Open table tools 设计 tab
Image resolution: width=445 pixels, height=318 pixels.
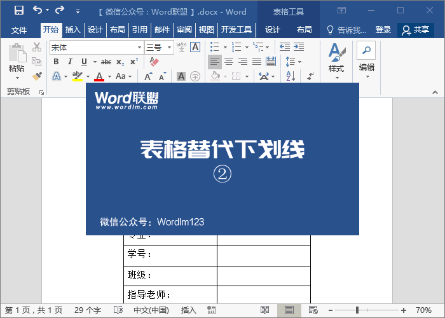pyautogui.click(x=273, y=29)
